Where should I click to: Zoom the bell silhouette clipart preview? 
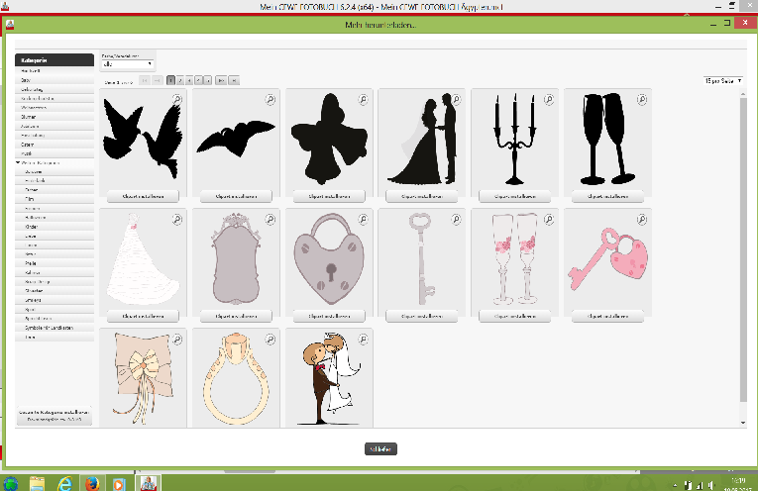click(363, 99)
